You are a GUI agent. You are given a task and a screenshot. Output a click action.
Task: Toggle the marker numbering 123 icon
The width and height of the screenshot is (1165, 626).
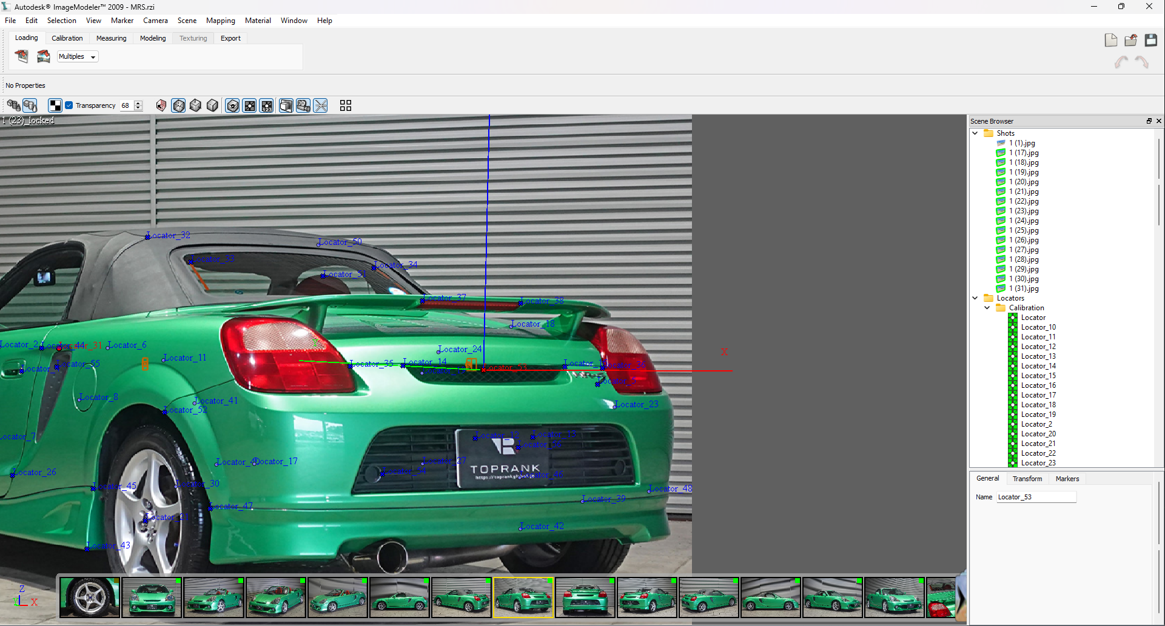coord(267,105)
